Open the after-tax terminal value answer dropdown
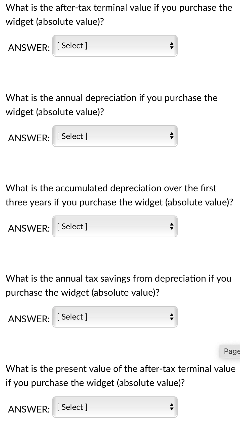Screen dimensions: 240x435 (x=115, y=46)
